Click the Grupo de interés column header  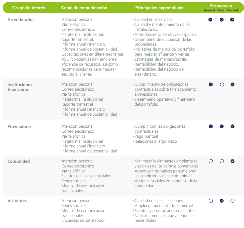click(29, 8)
